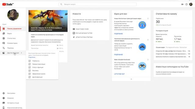
Task: Click the external link icon beside Оформление канала
Action: pyautogui.click(x=30, y=74)
